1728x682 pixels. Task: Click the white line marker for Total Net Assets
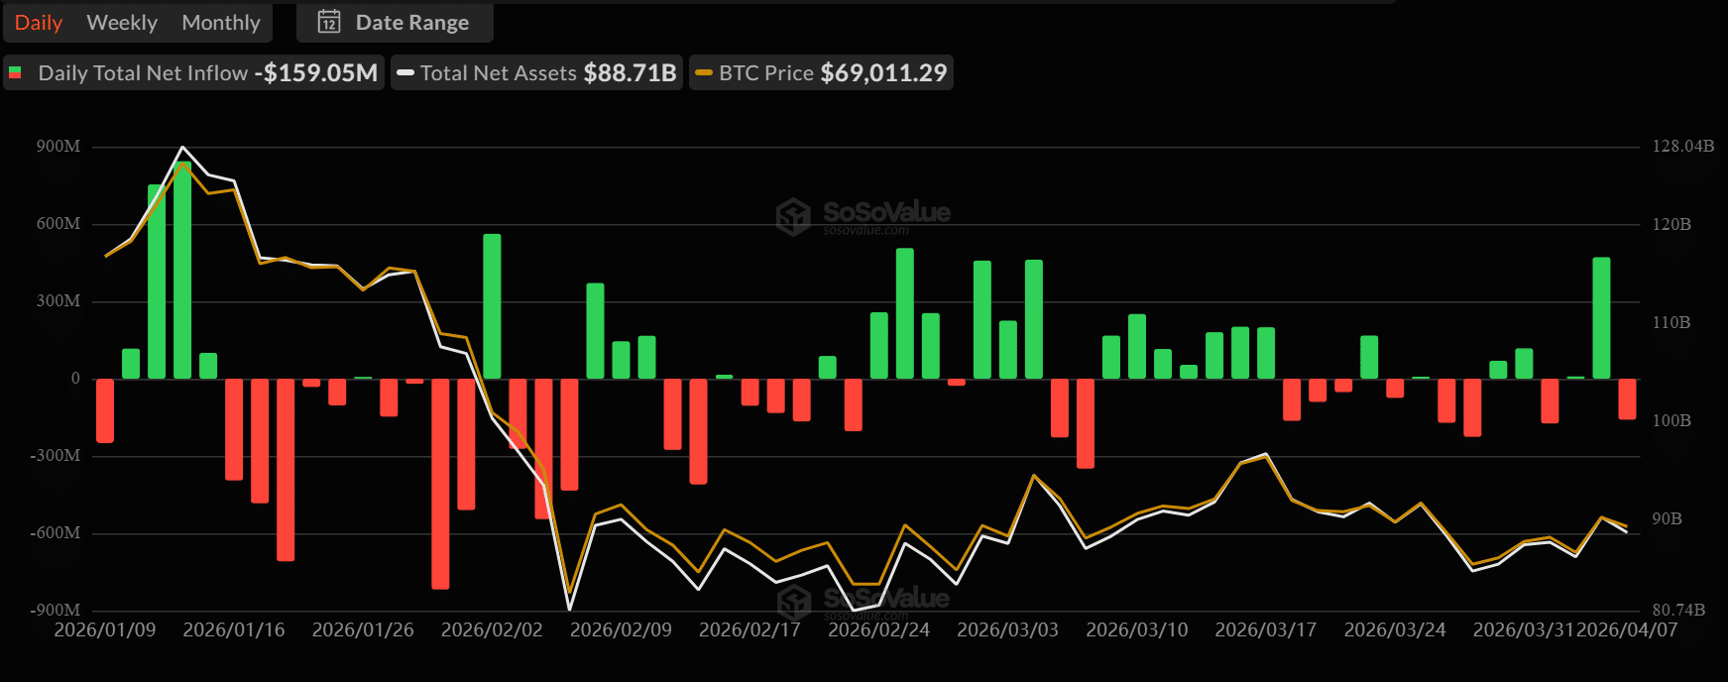(405, 72)
